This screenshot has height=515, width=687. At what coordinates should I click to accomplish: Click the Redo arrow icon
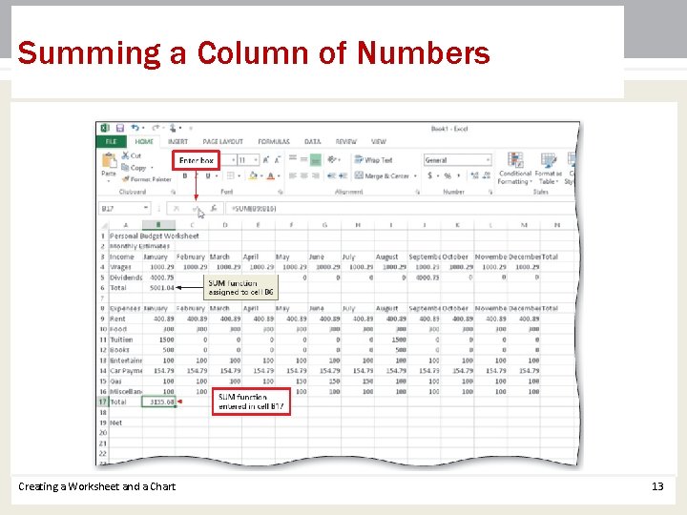pyautogui.click(x=156, y=128)
